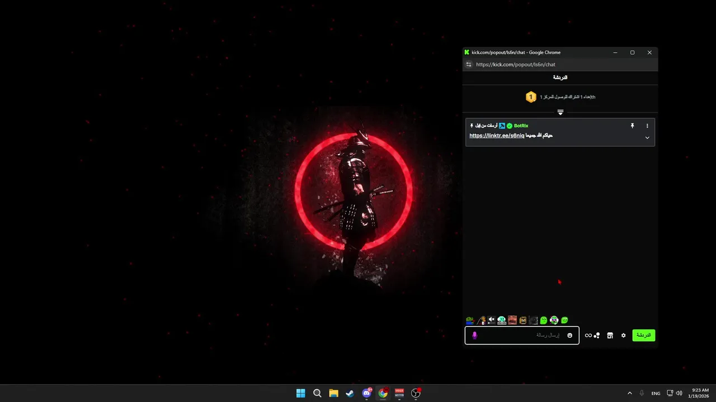Open volume control speaker icon
Viewport: 716px width, 402px height.
tap(679, 393)
